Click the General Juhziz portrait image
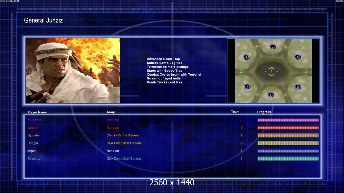This screenshot has height=193, width=344. tap(73, 70)
